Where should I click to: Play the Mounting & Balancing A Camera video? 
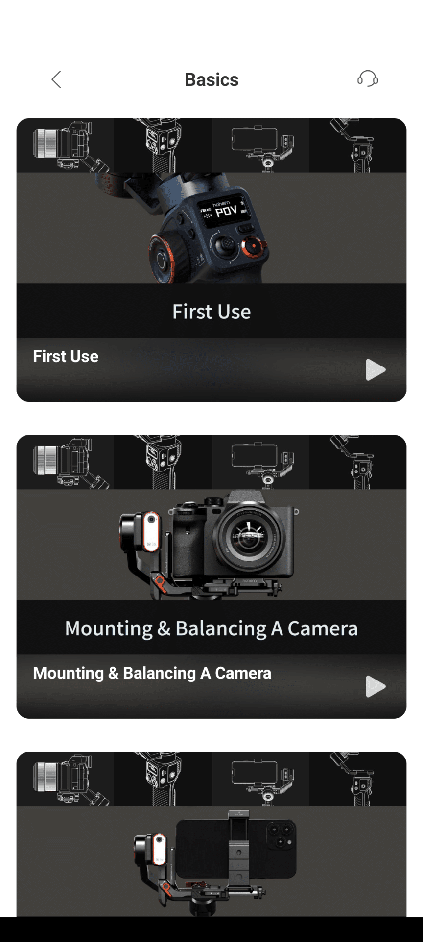click(376, 686)
